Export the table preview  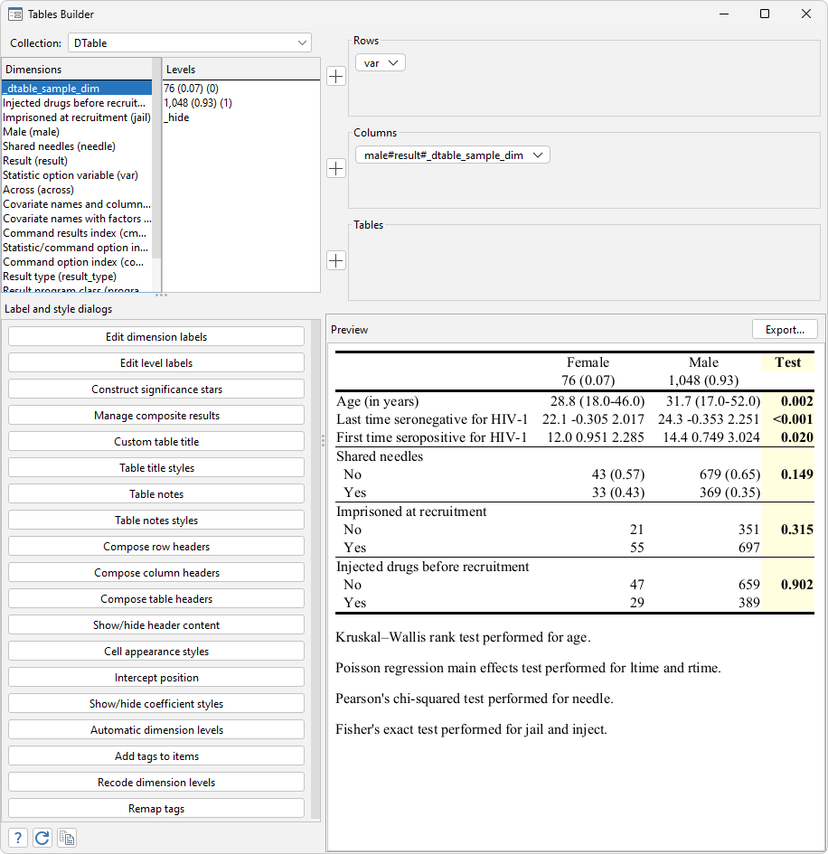pyautogui.click(x=785, y=329)
